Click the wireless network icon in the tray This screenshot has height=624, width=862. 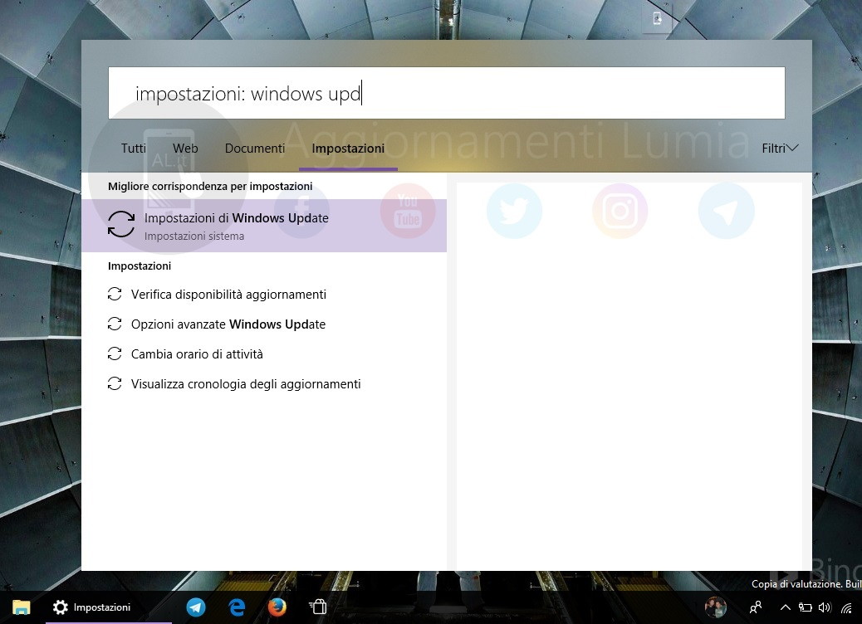click(846, 607)
